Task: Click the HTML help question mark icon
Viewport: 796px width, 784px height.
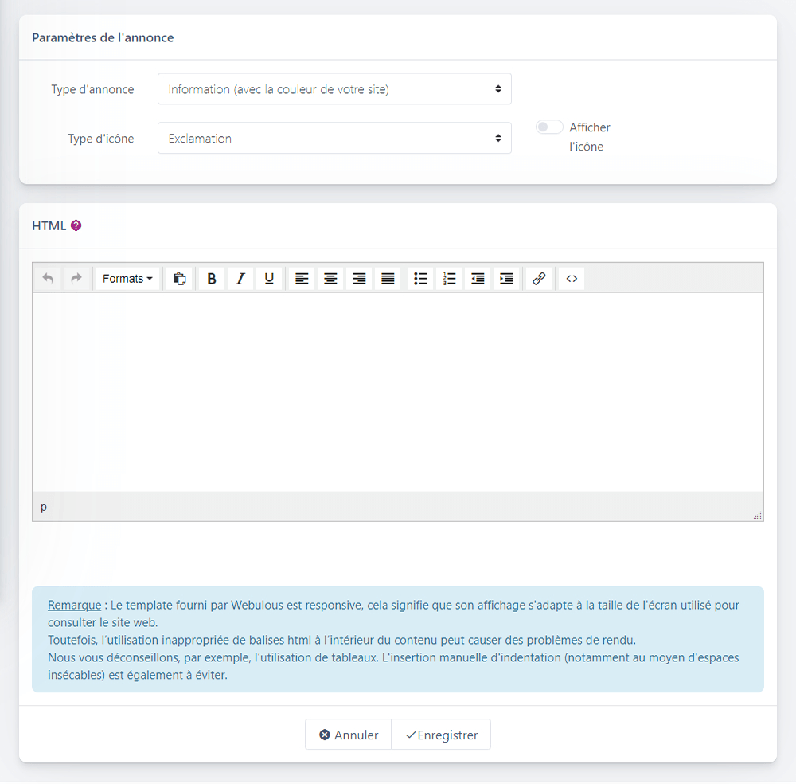Action: click(76, 225)
